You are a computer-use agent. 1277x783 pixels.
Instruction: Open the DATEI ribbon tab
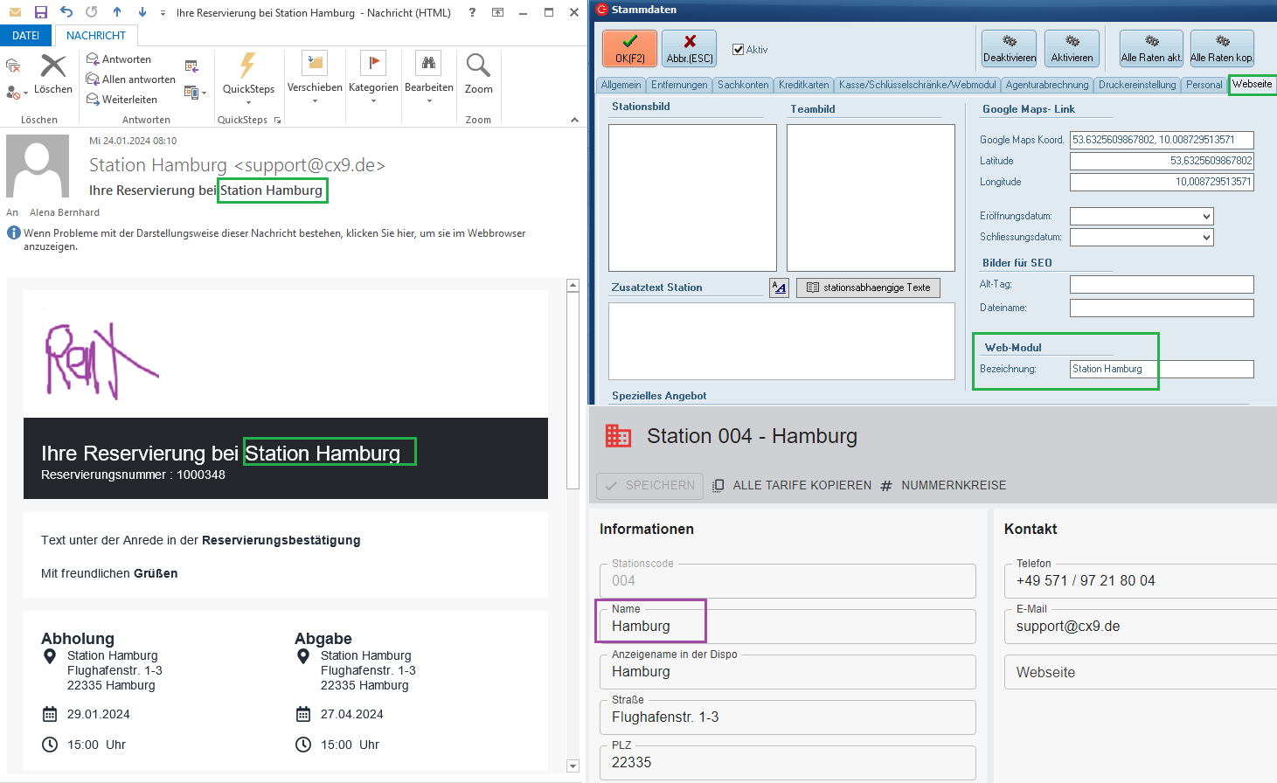tap(26, 36)
